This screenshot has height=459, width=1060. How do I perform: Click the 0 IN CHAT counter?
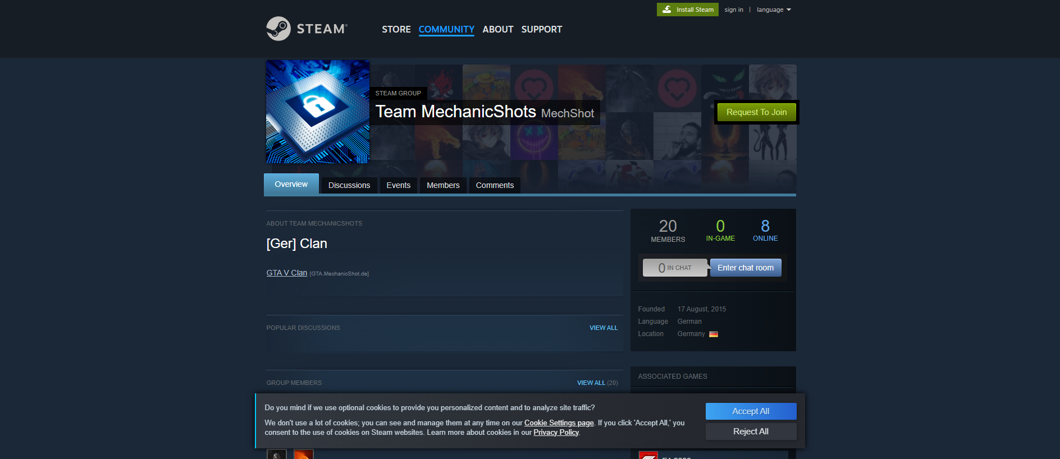[x=675, y=268]
